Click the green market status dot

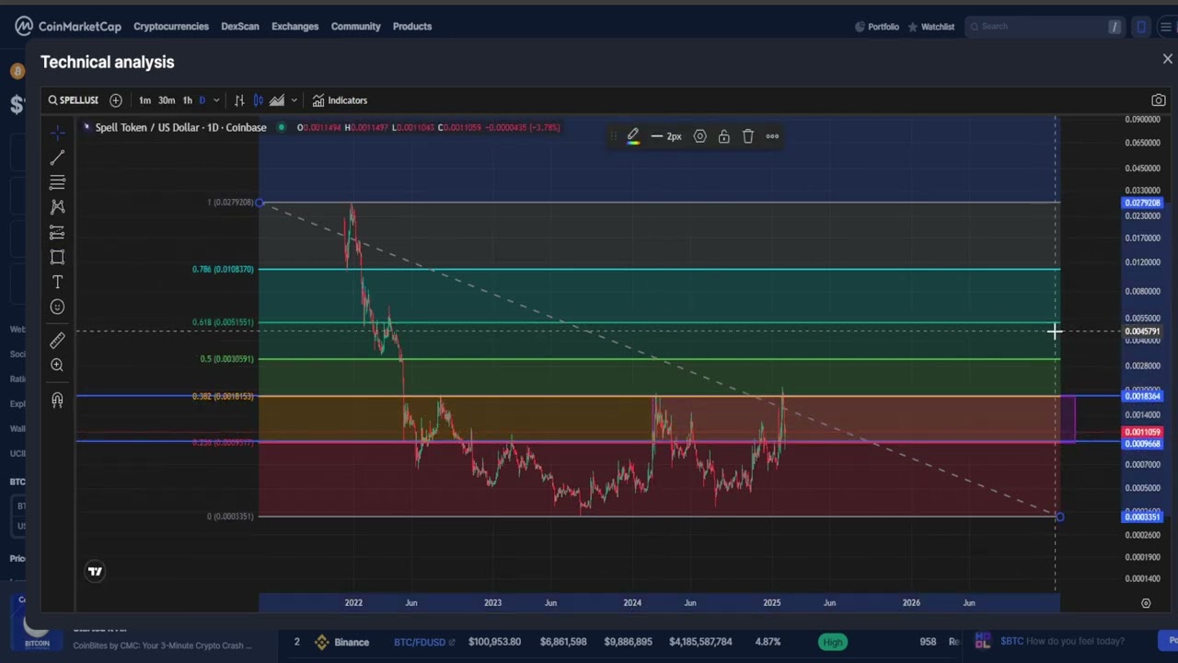(x=281, y=127)
